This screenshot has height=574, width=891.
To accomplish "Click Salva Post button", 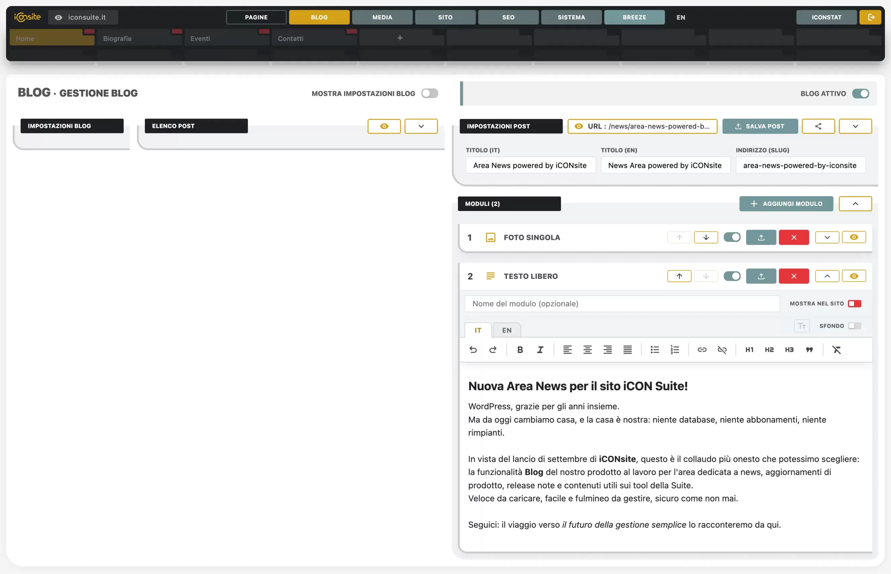I will click(x=760, y=126).
